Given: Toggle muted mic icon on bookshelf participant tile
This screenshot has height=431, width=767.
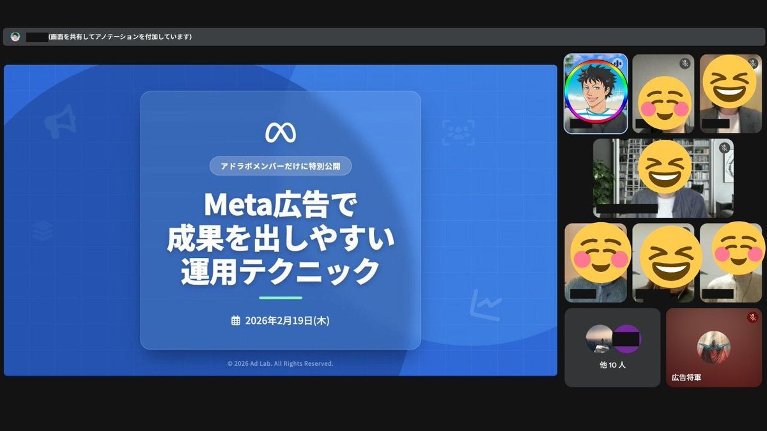Looking at the screenshot, I should coord(724,147).
